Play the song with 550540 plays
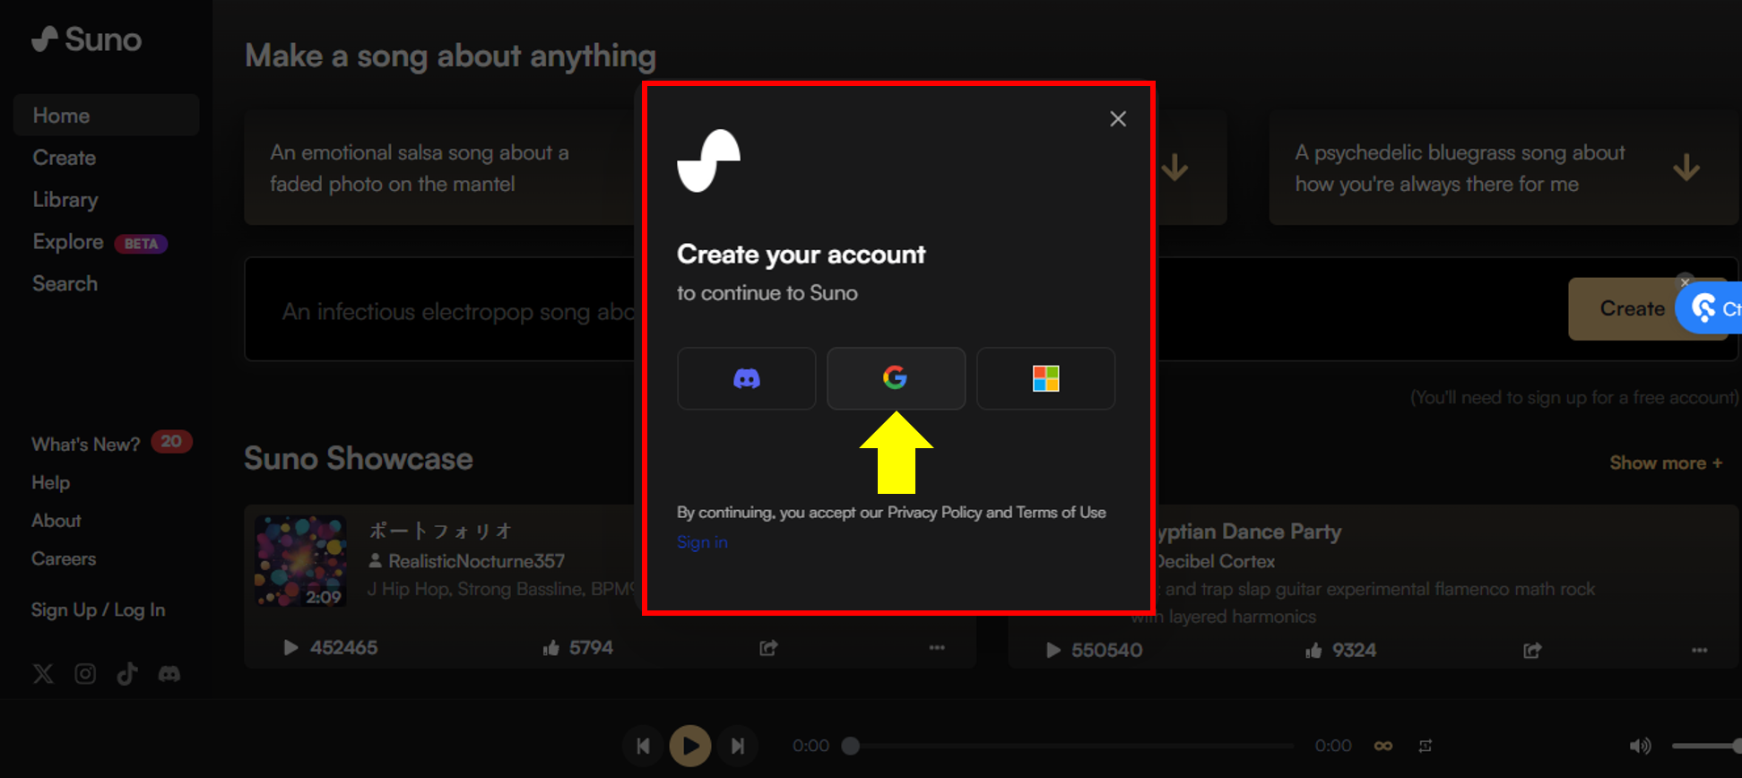This screenshot has width=1742, height=778. coord(1053,650)
